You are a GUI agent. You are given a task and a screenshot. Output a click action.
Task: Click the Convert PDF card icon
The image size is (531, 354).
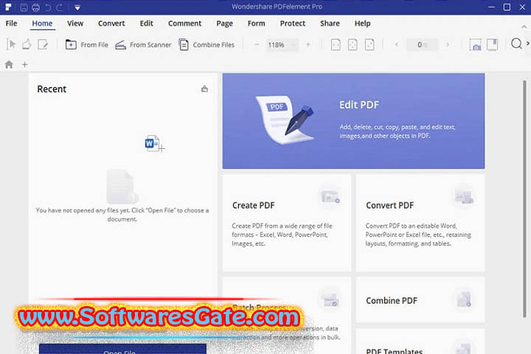point(464,196)
